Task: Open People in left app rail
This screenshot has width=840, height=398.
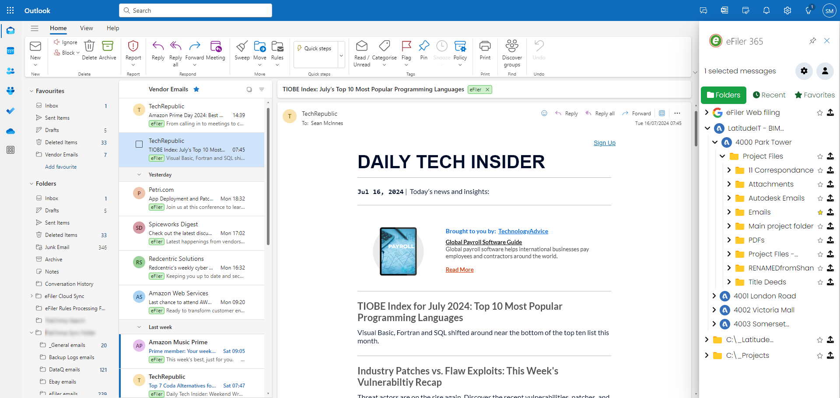Action: 10,71
